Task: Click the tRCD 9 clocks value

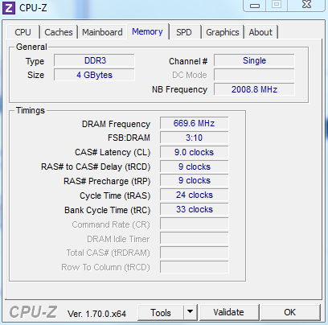Action: (x=195, y=167)
